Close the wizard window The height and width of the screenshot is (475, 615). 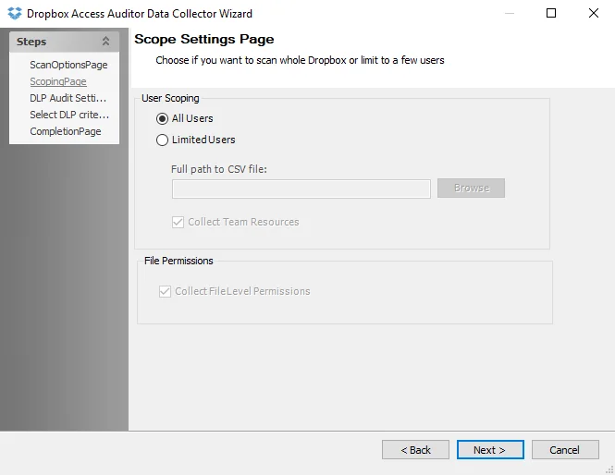click(594, 13)
